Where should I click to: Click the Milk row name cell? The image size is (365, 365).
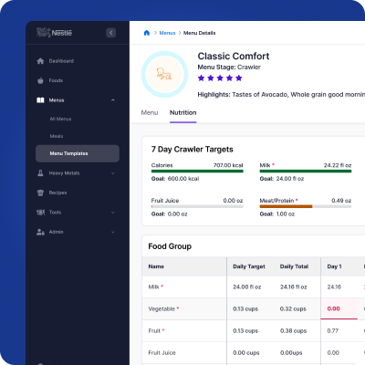click(184, 287)
